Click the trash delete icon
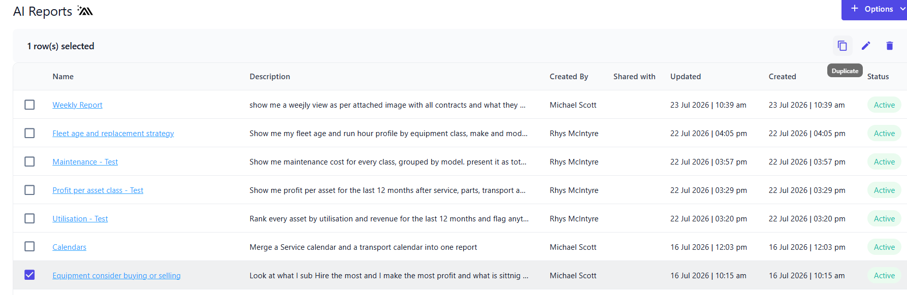 tap(889, 46)
